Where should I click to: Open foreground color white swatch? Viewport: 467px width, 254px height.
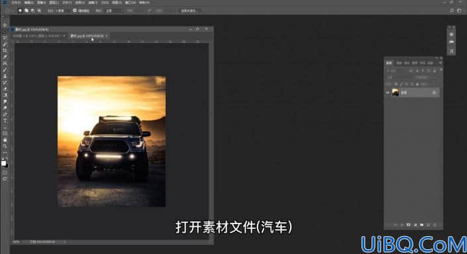3,163
